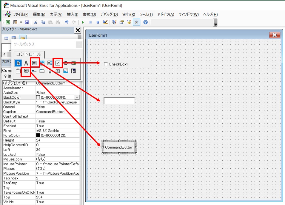Open the デバッグ(D) menu
Screen dimensions: 285x205
pos(109,14)
